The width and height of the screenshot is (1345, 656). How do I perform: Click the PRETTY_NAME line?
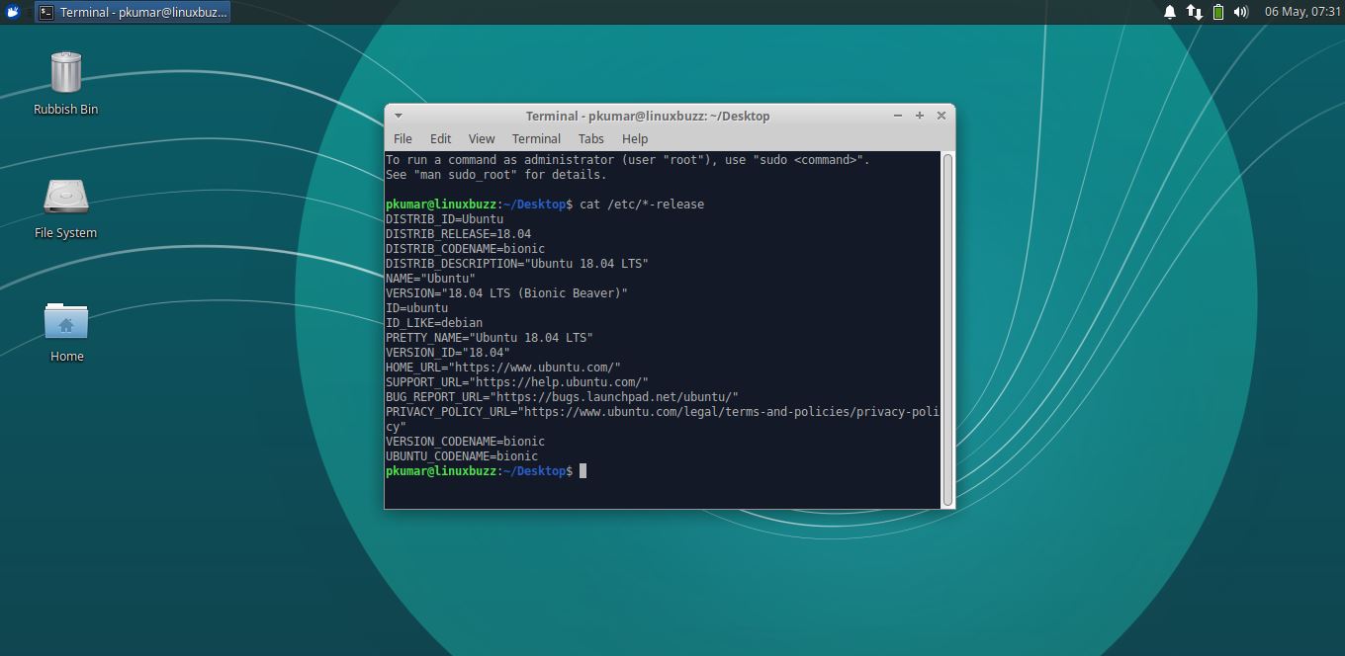point(490,338)
